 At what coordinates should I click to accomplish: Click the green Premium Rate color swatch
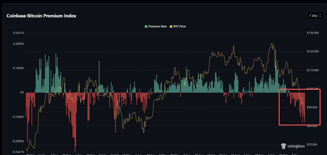146,27
